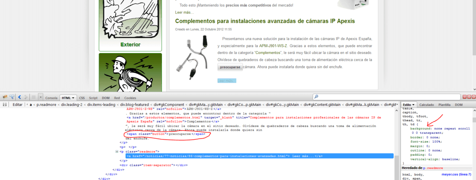Select div.items-leading in the breadcrumb
The image size is (476, 180).
pyautogui.click(x=100, y=104)
